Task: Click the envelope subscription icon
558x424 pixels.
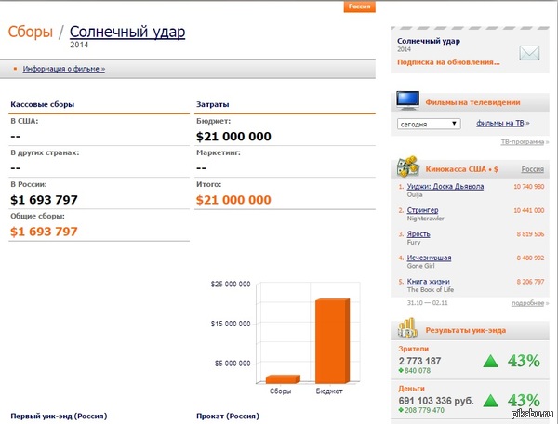Action: [x=529, y=53]
